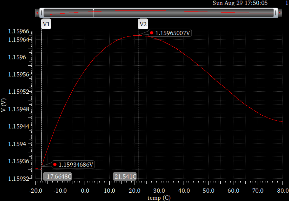Grab the left handle of the zoom slider
The image size is (289, 201).
[42, 13]
